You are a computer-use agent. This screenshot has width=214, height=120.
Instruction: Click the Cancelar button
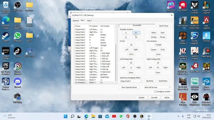[x=154, y=98]
